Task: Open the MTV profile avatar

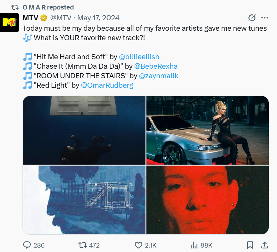Action: [9, 22]
